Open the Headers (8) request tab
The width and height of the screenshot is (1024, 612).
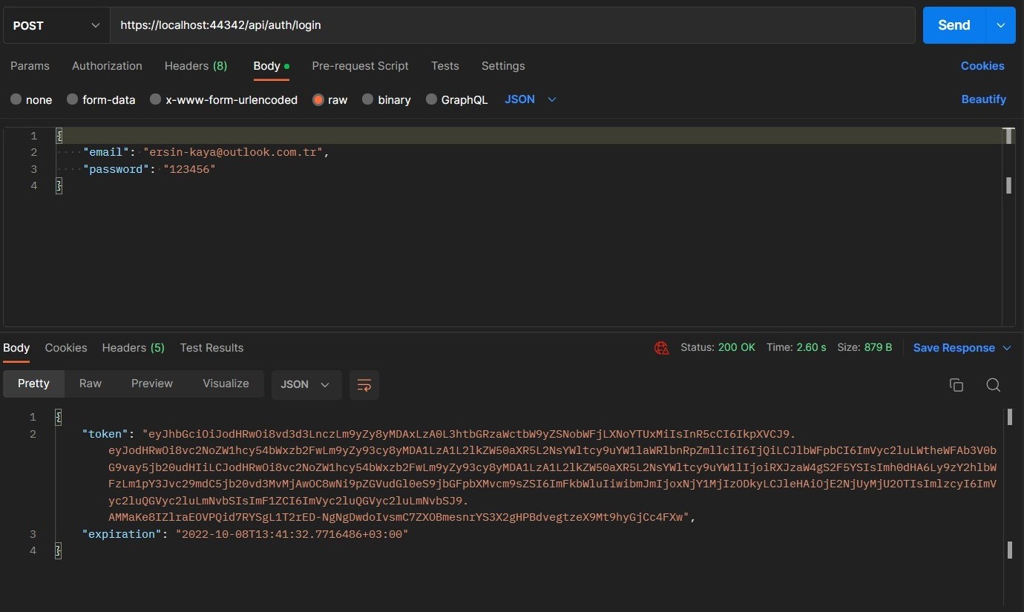click(195, 66)
